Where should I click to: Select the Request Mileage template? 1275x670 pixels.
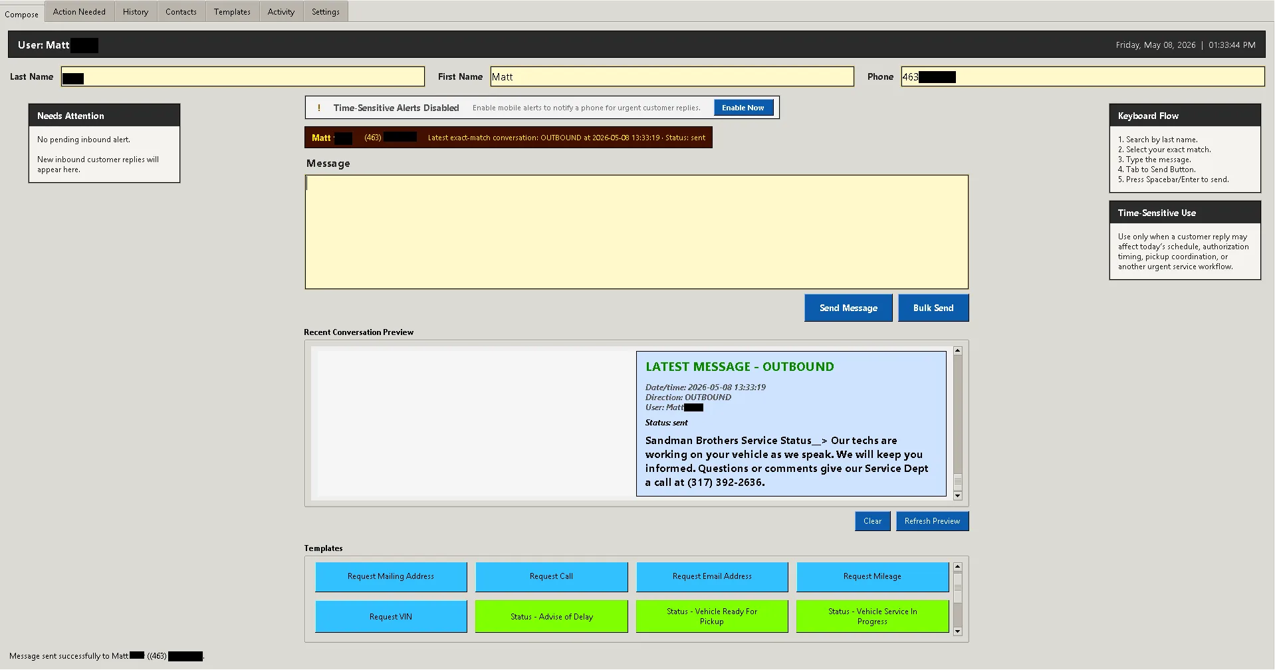tap(872, 577)
